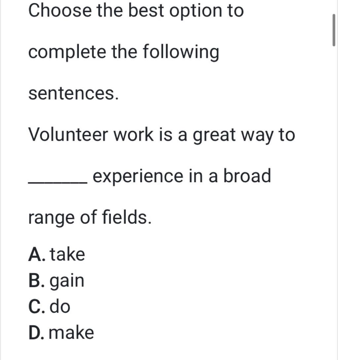Click the vertical scrollbar thumb
The width and height of the screenshot is (338, 360).
[x=334, y=30]
